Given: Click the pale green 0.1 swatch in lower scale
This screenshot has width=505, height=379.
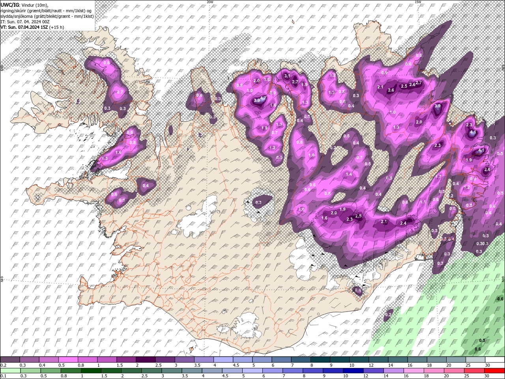Looking at the screenshot, I should click(10, 371).
